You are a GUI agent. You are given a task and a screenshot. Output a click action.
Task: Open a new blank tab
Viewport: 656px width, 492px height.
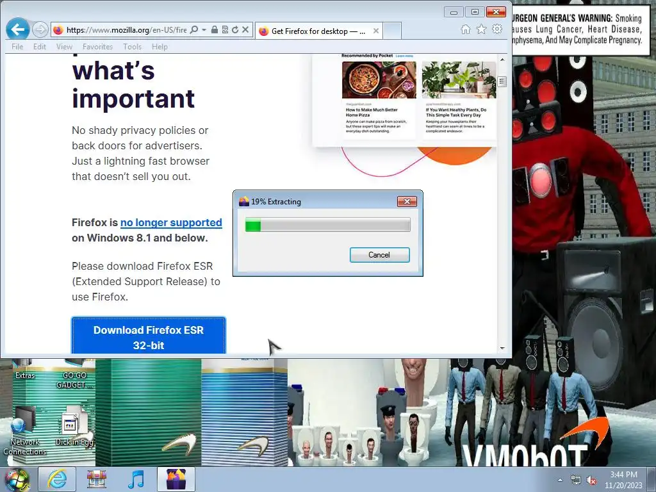392,31
